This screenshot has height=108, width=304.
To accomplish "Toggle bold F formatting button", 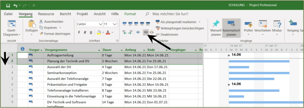I will (x=79, y=33).
